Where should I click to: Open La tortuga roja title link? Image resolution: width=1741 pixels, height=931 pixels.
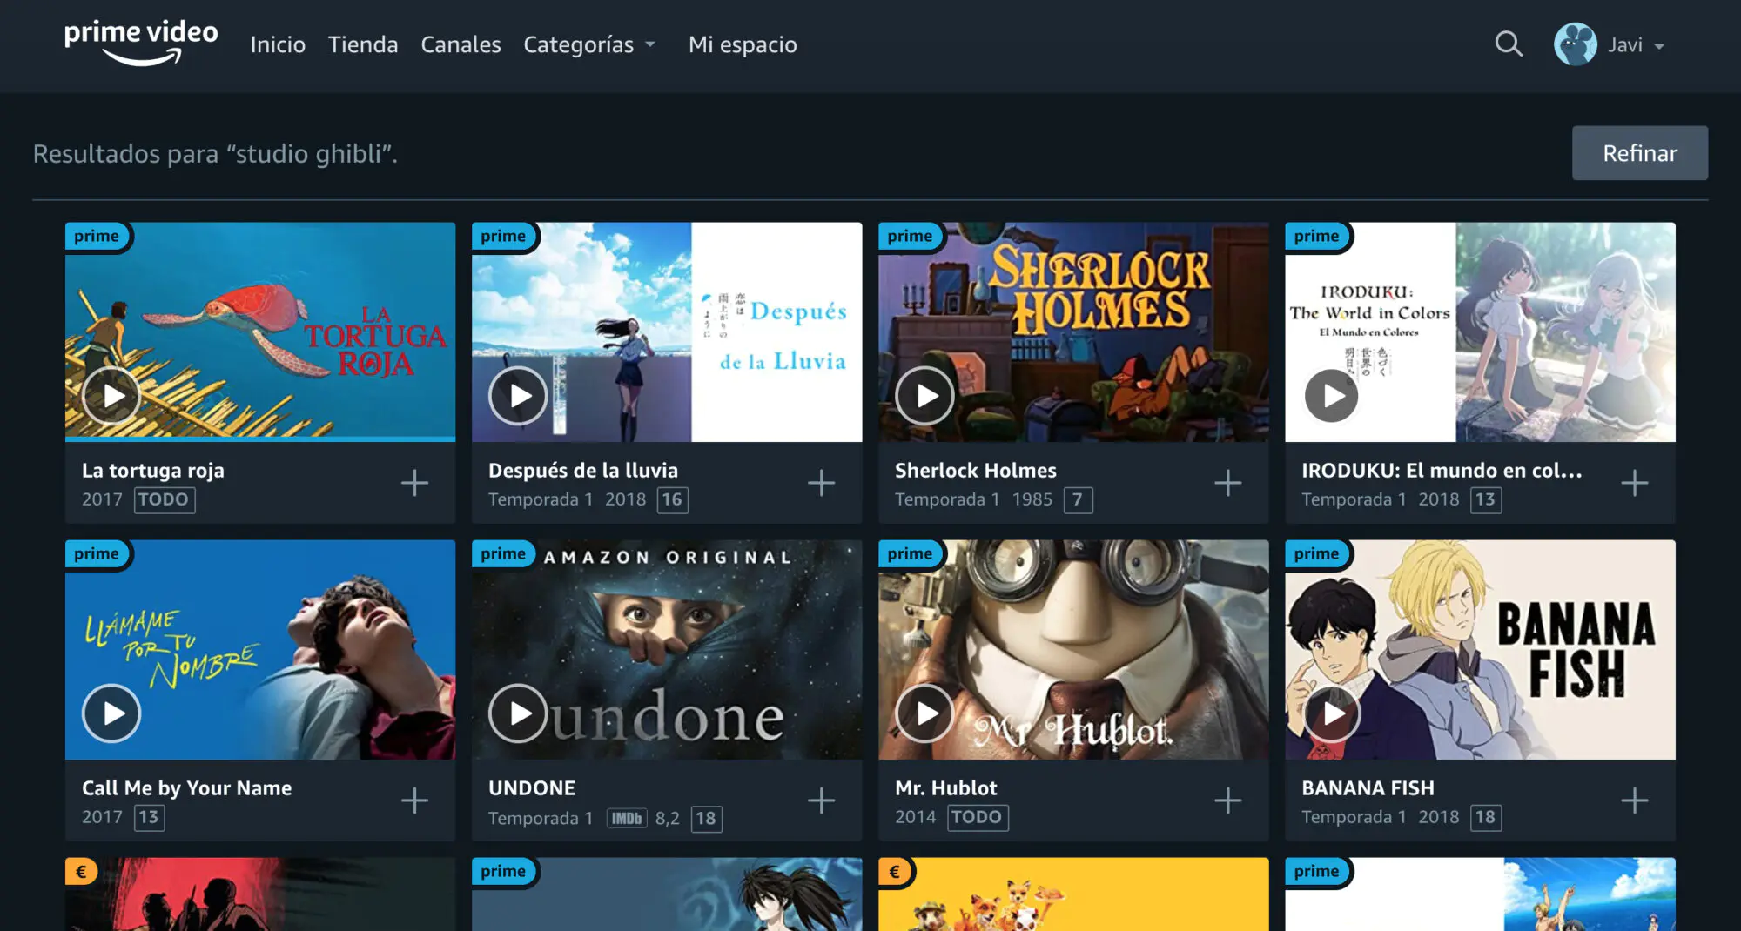click(x=153, y=471)
